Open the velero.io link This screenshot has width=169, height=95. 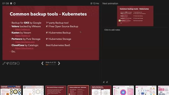pyautogui.click(x=22, y=29)
